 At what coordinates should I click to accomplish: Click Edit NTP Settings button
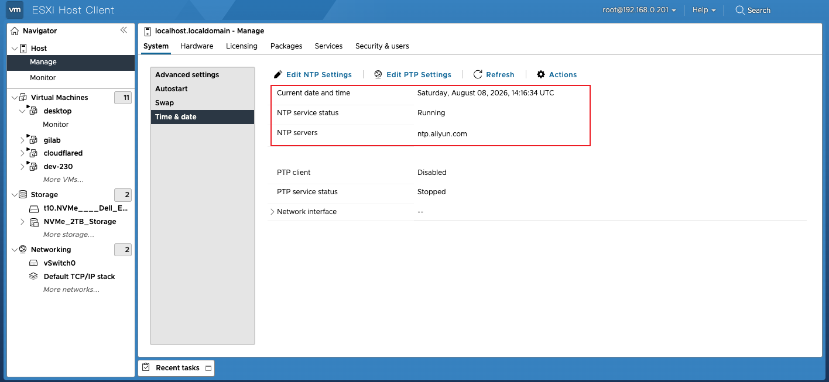coord(313,74)
